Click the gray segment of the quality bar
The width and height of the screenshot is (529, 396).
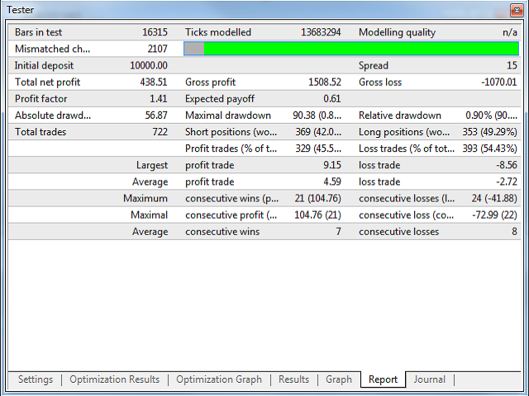[x=193, y=49]
